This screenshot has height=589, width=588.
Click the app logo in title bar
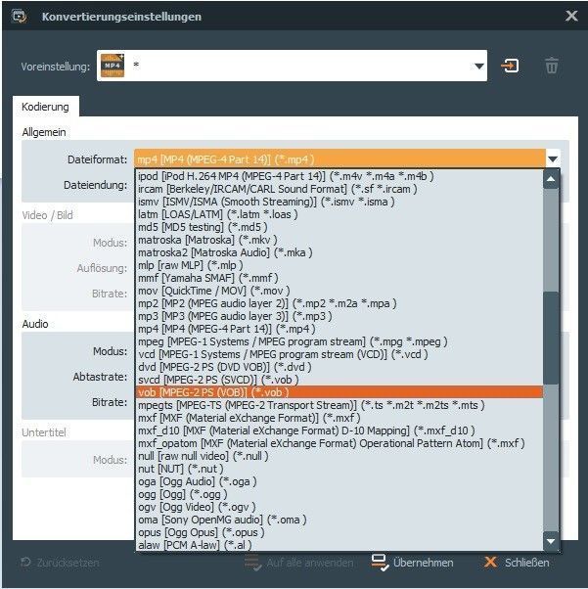pos(17,16)
